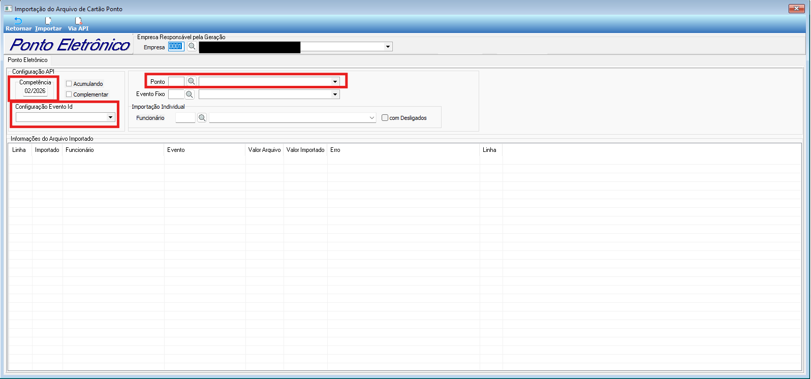Select the Ponto Eletrônico tab

pyautogui.click(x=27, y=60)
